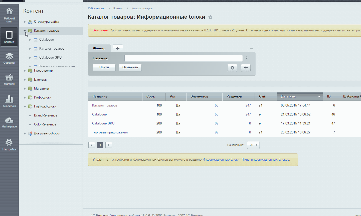The width and height of the screenshot is (361, 216).
Task: Sort by Дата изм. column header
Action: 300,97
